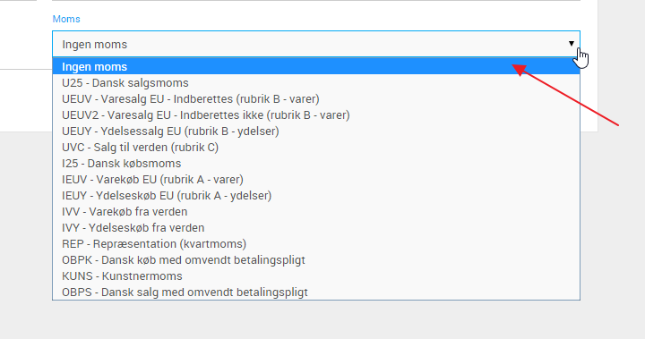Choose U25 - Dansk salgsmoms

[316, 82]
